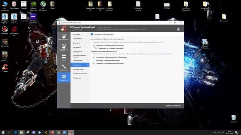The width and height of the screenshot is (241, 135).
Task: Open the Дополнительно settings page
Action: click(x=80, y=69)
